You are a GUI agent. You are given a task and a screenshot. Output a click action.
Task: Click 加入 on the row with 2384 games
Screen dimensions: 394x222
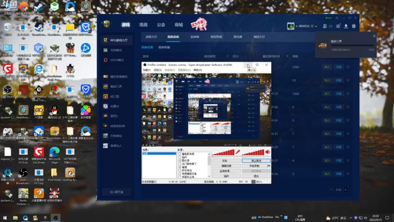pos(327,67)
